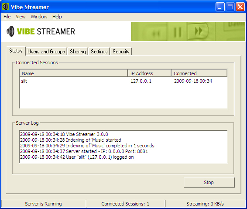Sort sessions by the Connected column header
This screenshot has width=247, height=209.
(x=199, y=73)
